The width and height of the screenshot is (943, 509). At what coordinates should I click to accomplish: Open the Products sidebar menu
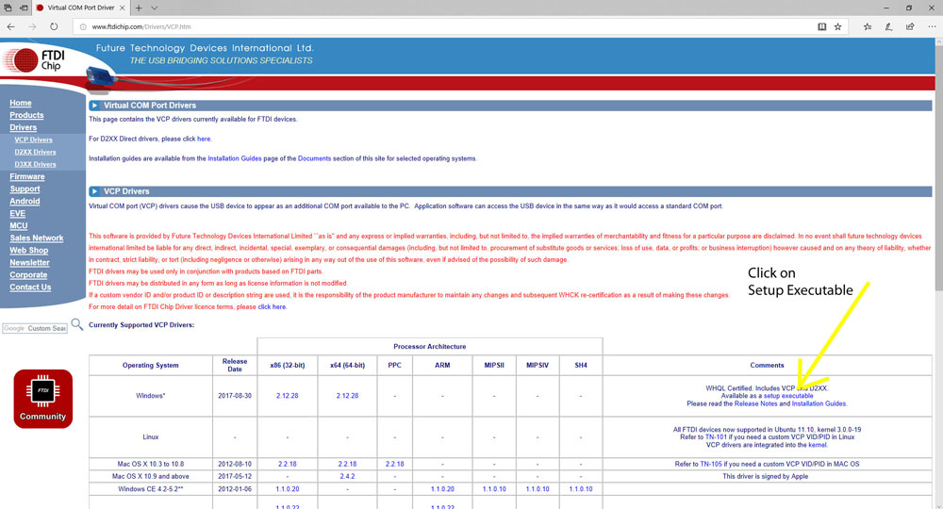coord(26,115)
